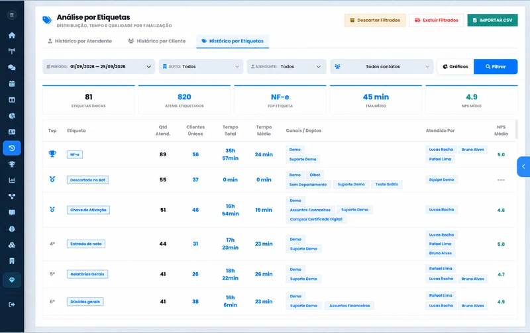This screenshot has width=530, height=333.
Task: Switch to Histórico por Cliente tab
Action: [x=157, y=41]
